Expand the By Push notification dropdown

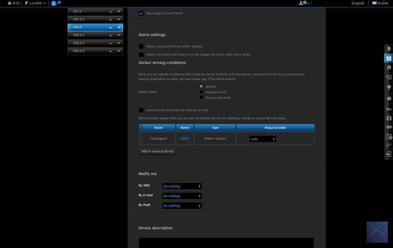(182, 206)
